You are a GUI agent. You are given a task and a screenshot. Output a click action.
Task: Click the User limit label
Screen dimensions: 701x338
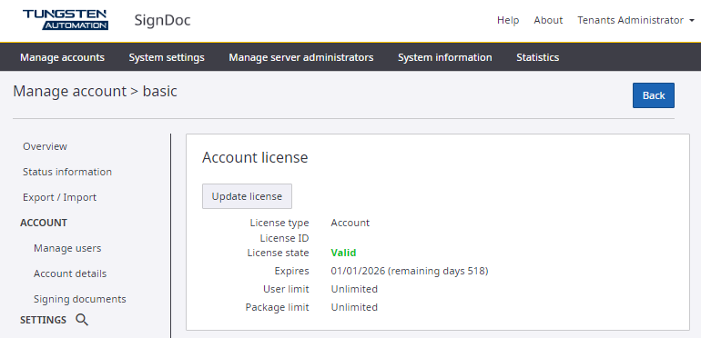(x=286, y=289)
